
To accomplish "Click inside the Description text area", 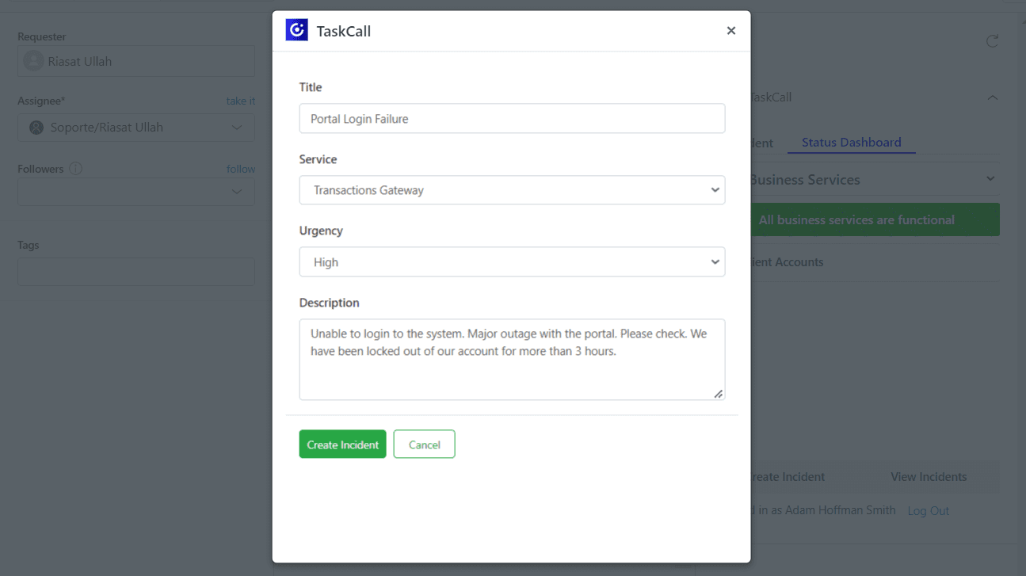I will click(x=512, y=360).
